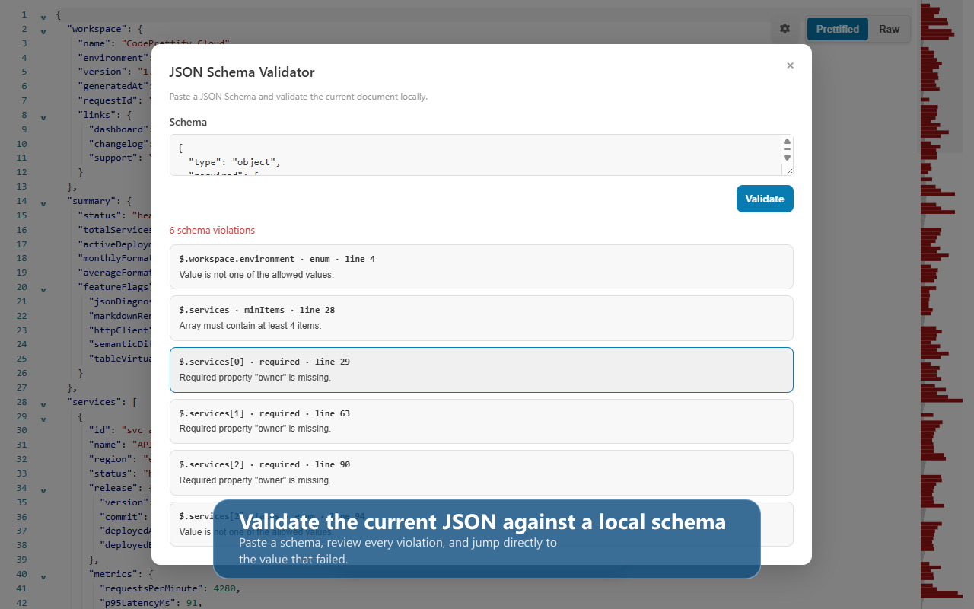Screen dimensions: 974x609
Task: Jump to the $.workspace.environment enum violation
Action: coord(481,266)
